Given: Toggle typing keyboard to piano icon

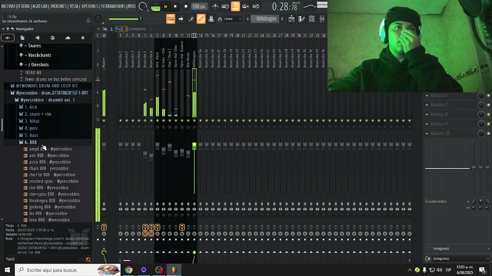Looking at the screenshot, I should click(171, 19).
